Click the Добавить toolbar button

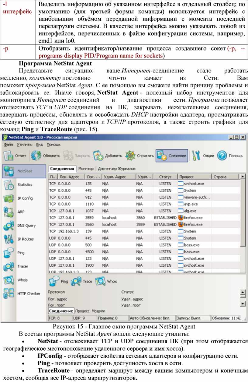click(x=107, y=156)
